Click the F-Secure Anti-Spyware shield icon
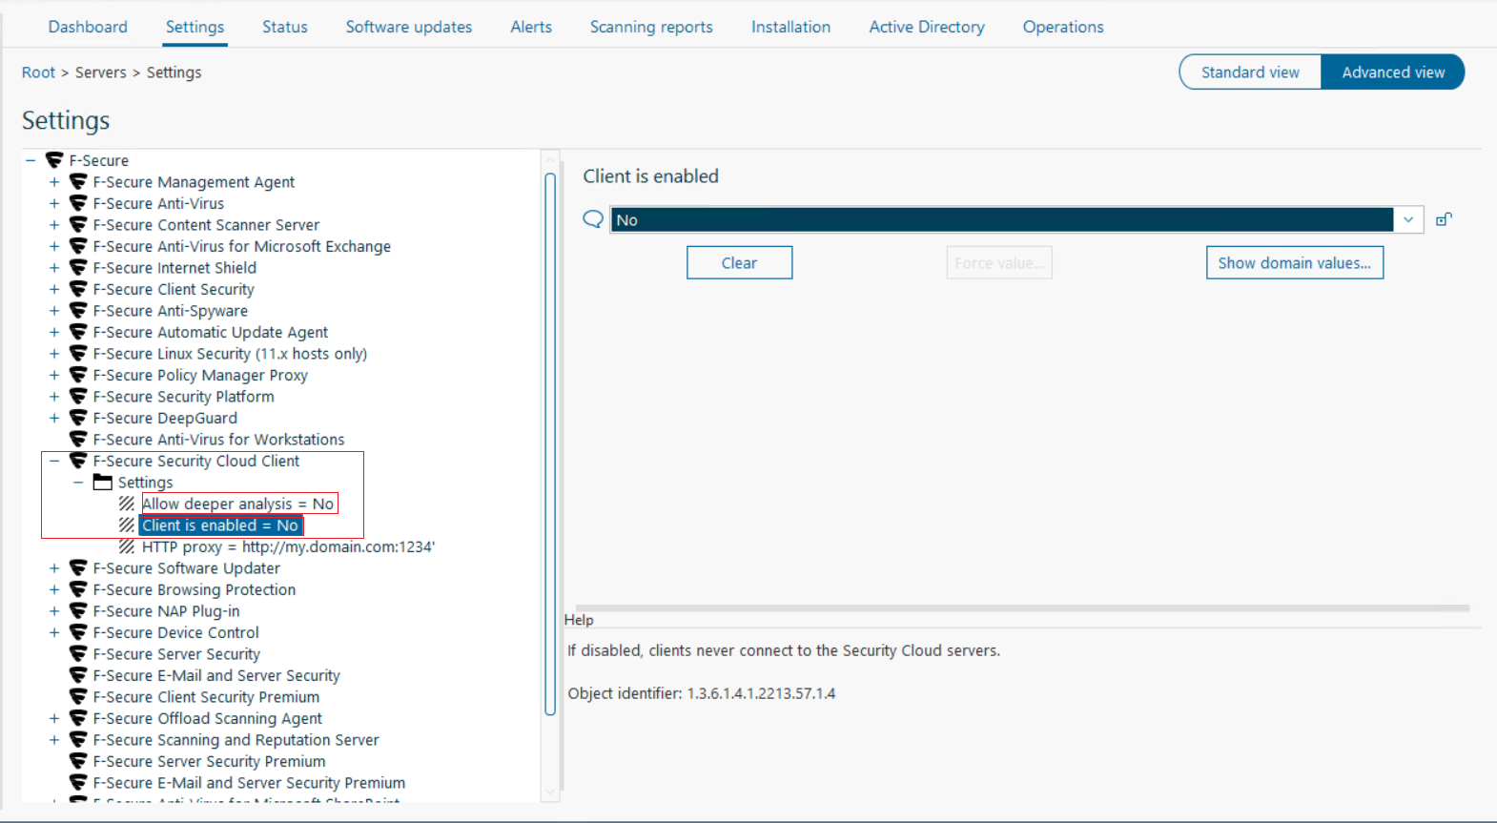 click(78, 311)
